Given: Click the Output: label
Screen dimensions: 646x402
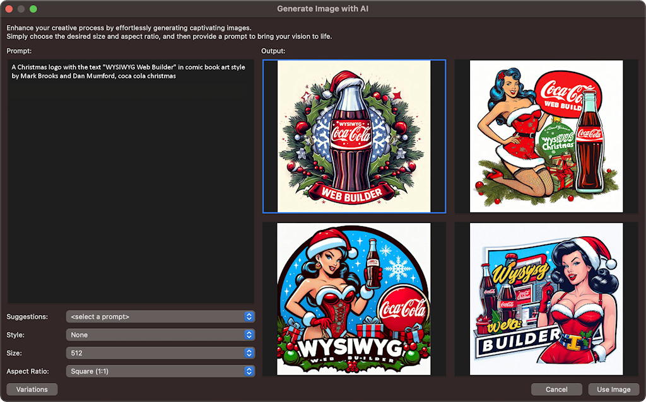Looking at the screenshot, I should click(x=273, y=50).
